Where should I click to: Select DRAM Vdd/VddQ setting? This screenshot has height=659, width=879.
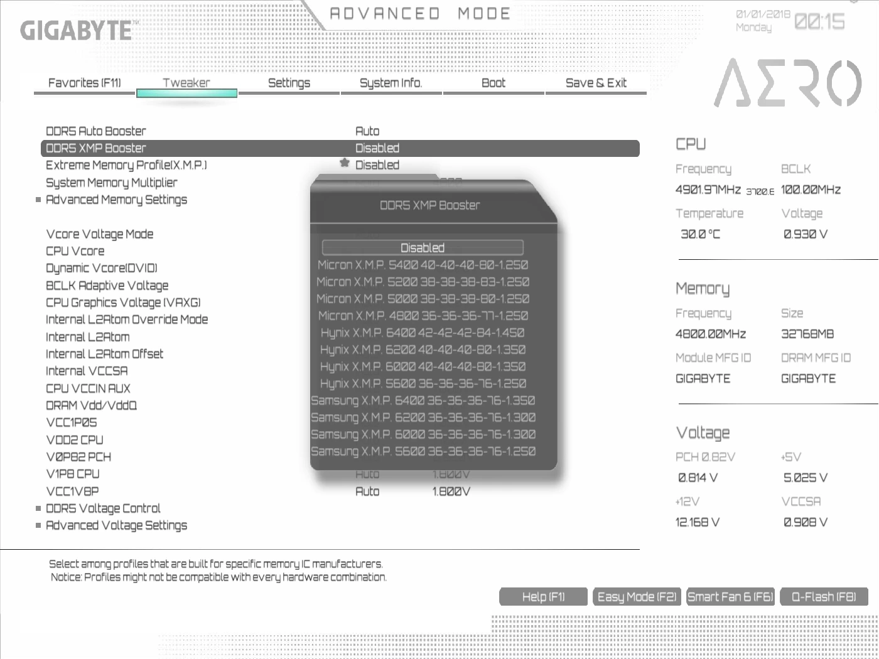pos(92,405)
